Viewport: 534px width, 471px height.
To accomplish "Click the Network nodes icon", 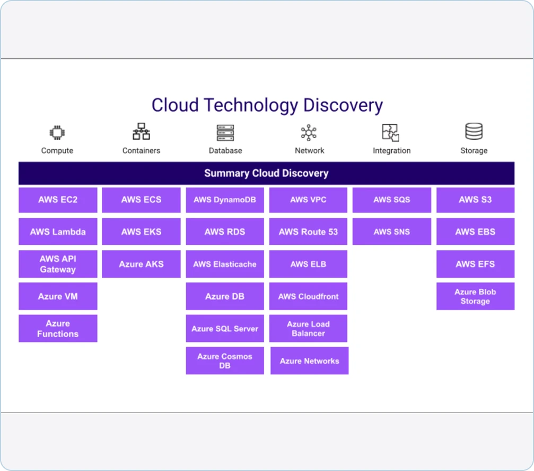I will point(309,133).
